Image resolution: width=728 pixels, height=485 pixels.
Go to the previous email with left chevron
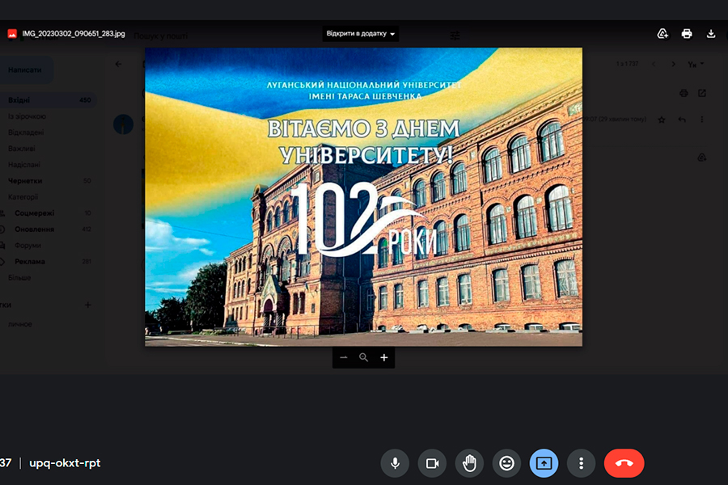pyautogui.click(x=654, y=64)
